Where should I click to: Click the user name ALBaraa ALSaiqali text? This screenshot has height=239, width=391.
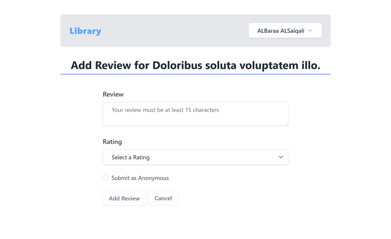[x=281, y=31]
